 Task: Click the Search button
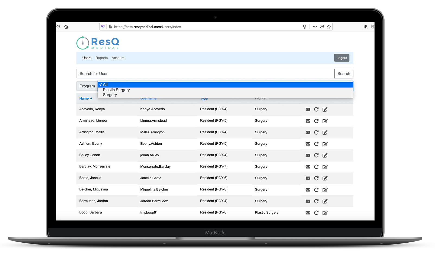(343, 74)
